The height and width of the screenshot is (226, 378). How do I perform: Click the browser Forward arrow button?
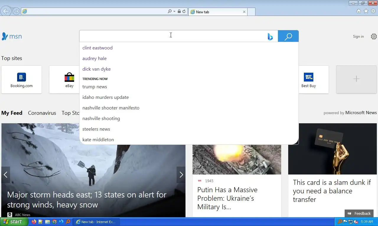tap(16, 11)
